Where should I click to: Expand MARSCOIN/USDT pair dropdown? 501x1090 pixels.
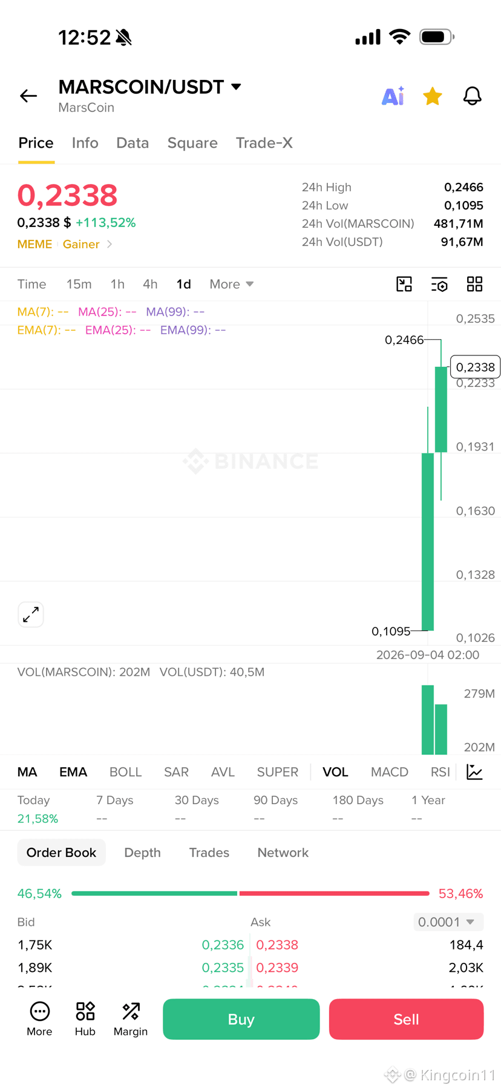tap(237, 87)
